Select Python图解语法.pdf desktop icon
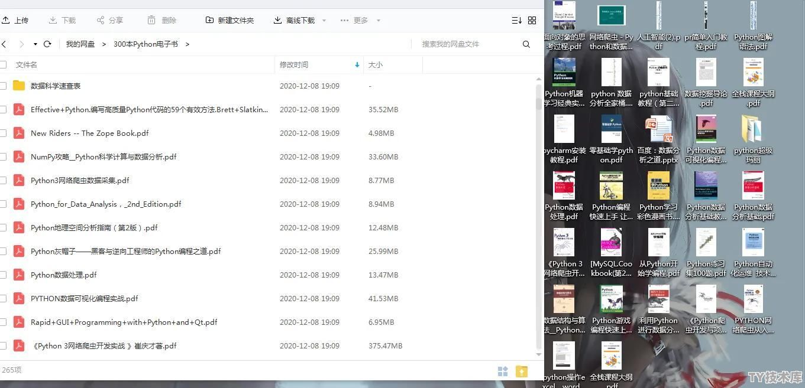805x388 pixels. click(x=753, y=25)
